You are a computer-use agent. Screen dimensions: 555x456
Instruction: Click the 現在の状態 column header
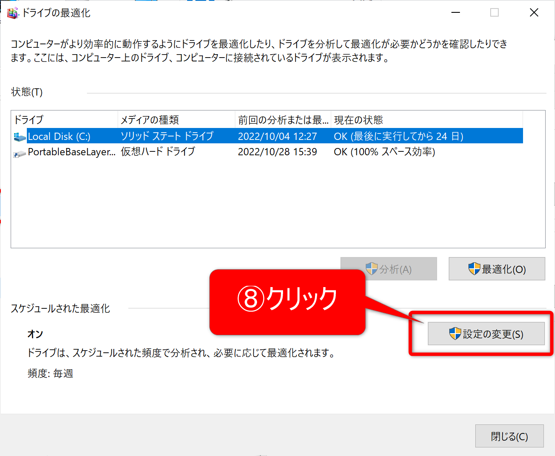[426, 120]
